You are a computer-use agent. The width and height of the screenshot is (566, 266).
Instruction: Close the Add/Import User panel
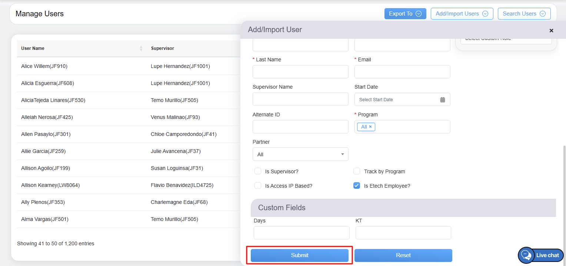(x=551, y=31)
